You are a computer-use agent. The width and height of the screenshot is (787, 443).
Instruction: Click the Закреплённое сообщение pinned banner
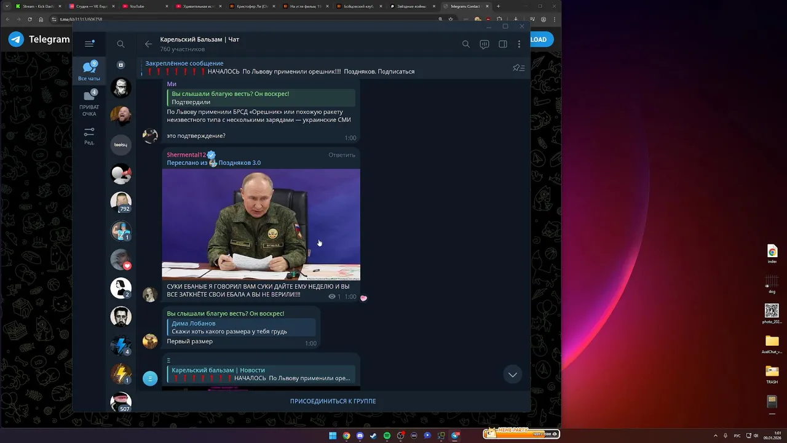323,68
